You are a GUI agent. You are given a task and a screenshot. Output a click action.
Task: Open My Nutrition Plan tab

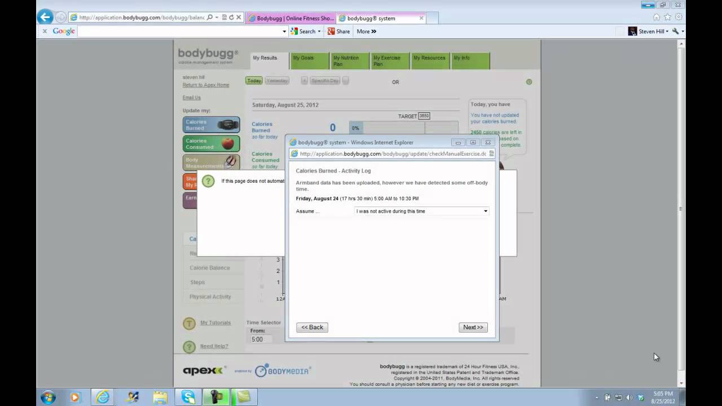coord(350,61)
